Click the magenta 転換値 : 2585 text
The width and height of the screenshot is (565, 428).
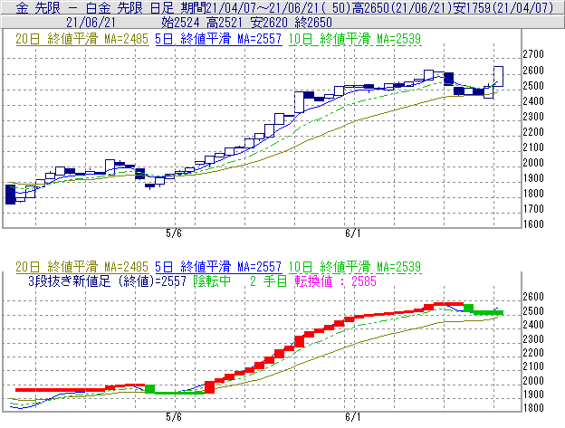tap(335, 281)
